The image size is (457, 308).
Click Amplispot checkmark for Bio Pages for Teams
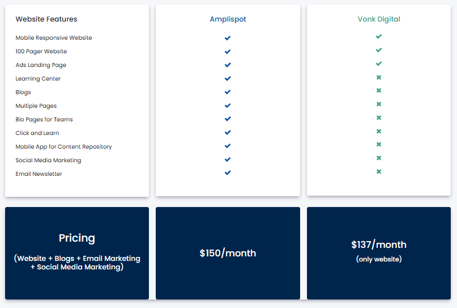click(228, 119)
